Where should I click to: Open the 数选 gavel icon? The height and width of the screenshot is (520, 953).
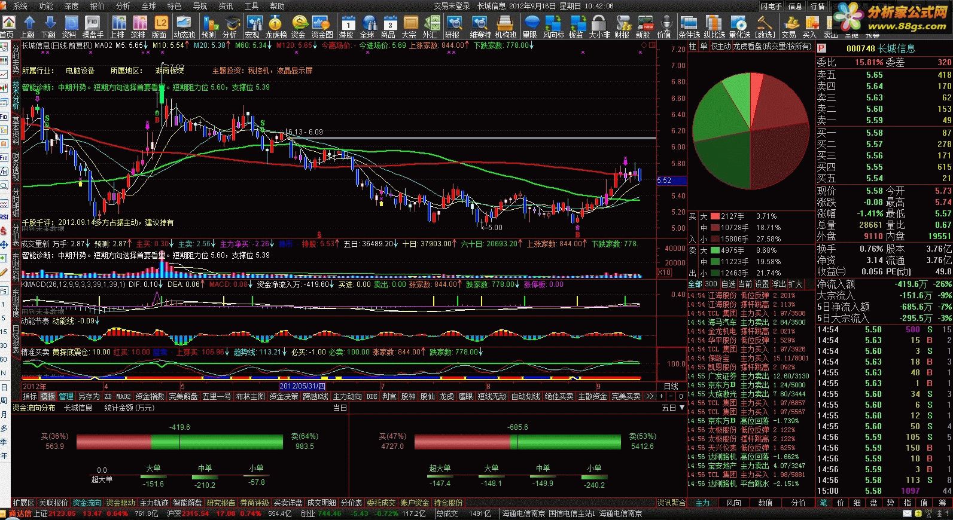click(765, 27)
